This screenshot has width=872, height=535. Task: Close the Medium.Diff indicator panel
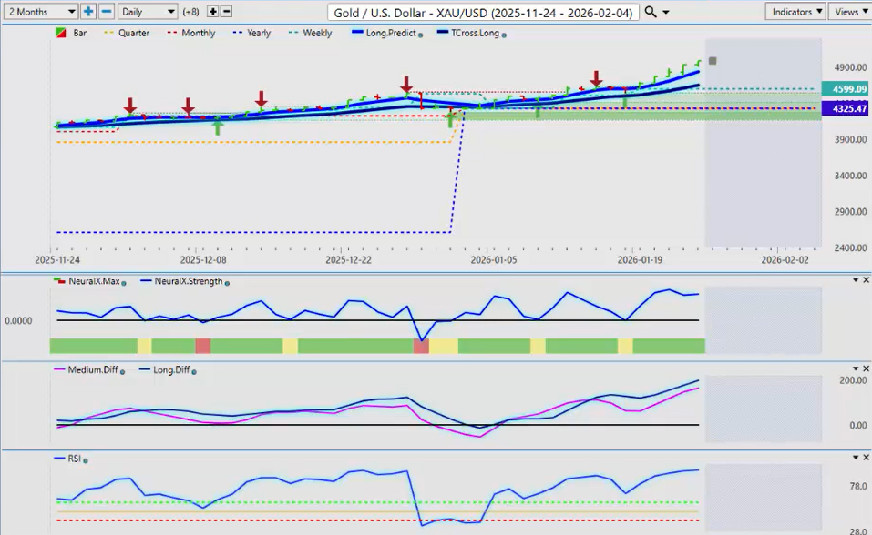click(866, 369)
